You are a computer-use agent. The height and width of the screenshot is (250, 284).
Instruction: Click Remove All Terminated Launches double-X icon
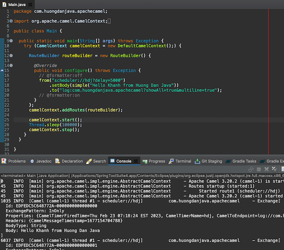coord(274,169)
